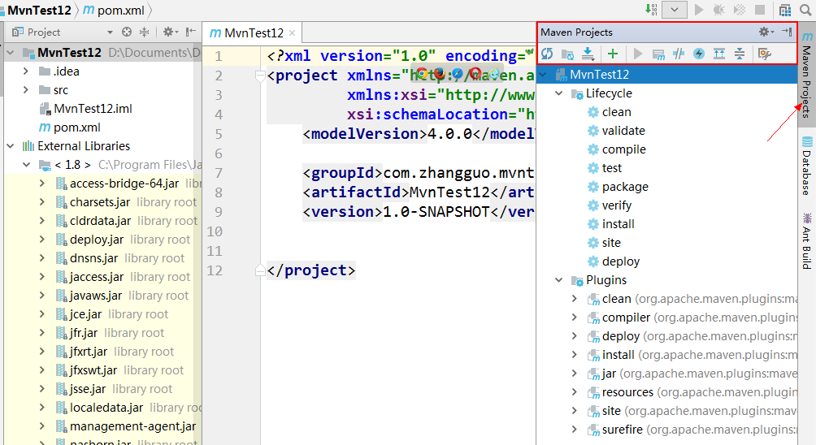Fold project tag at line 2 gutter

tap(260, 76)
